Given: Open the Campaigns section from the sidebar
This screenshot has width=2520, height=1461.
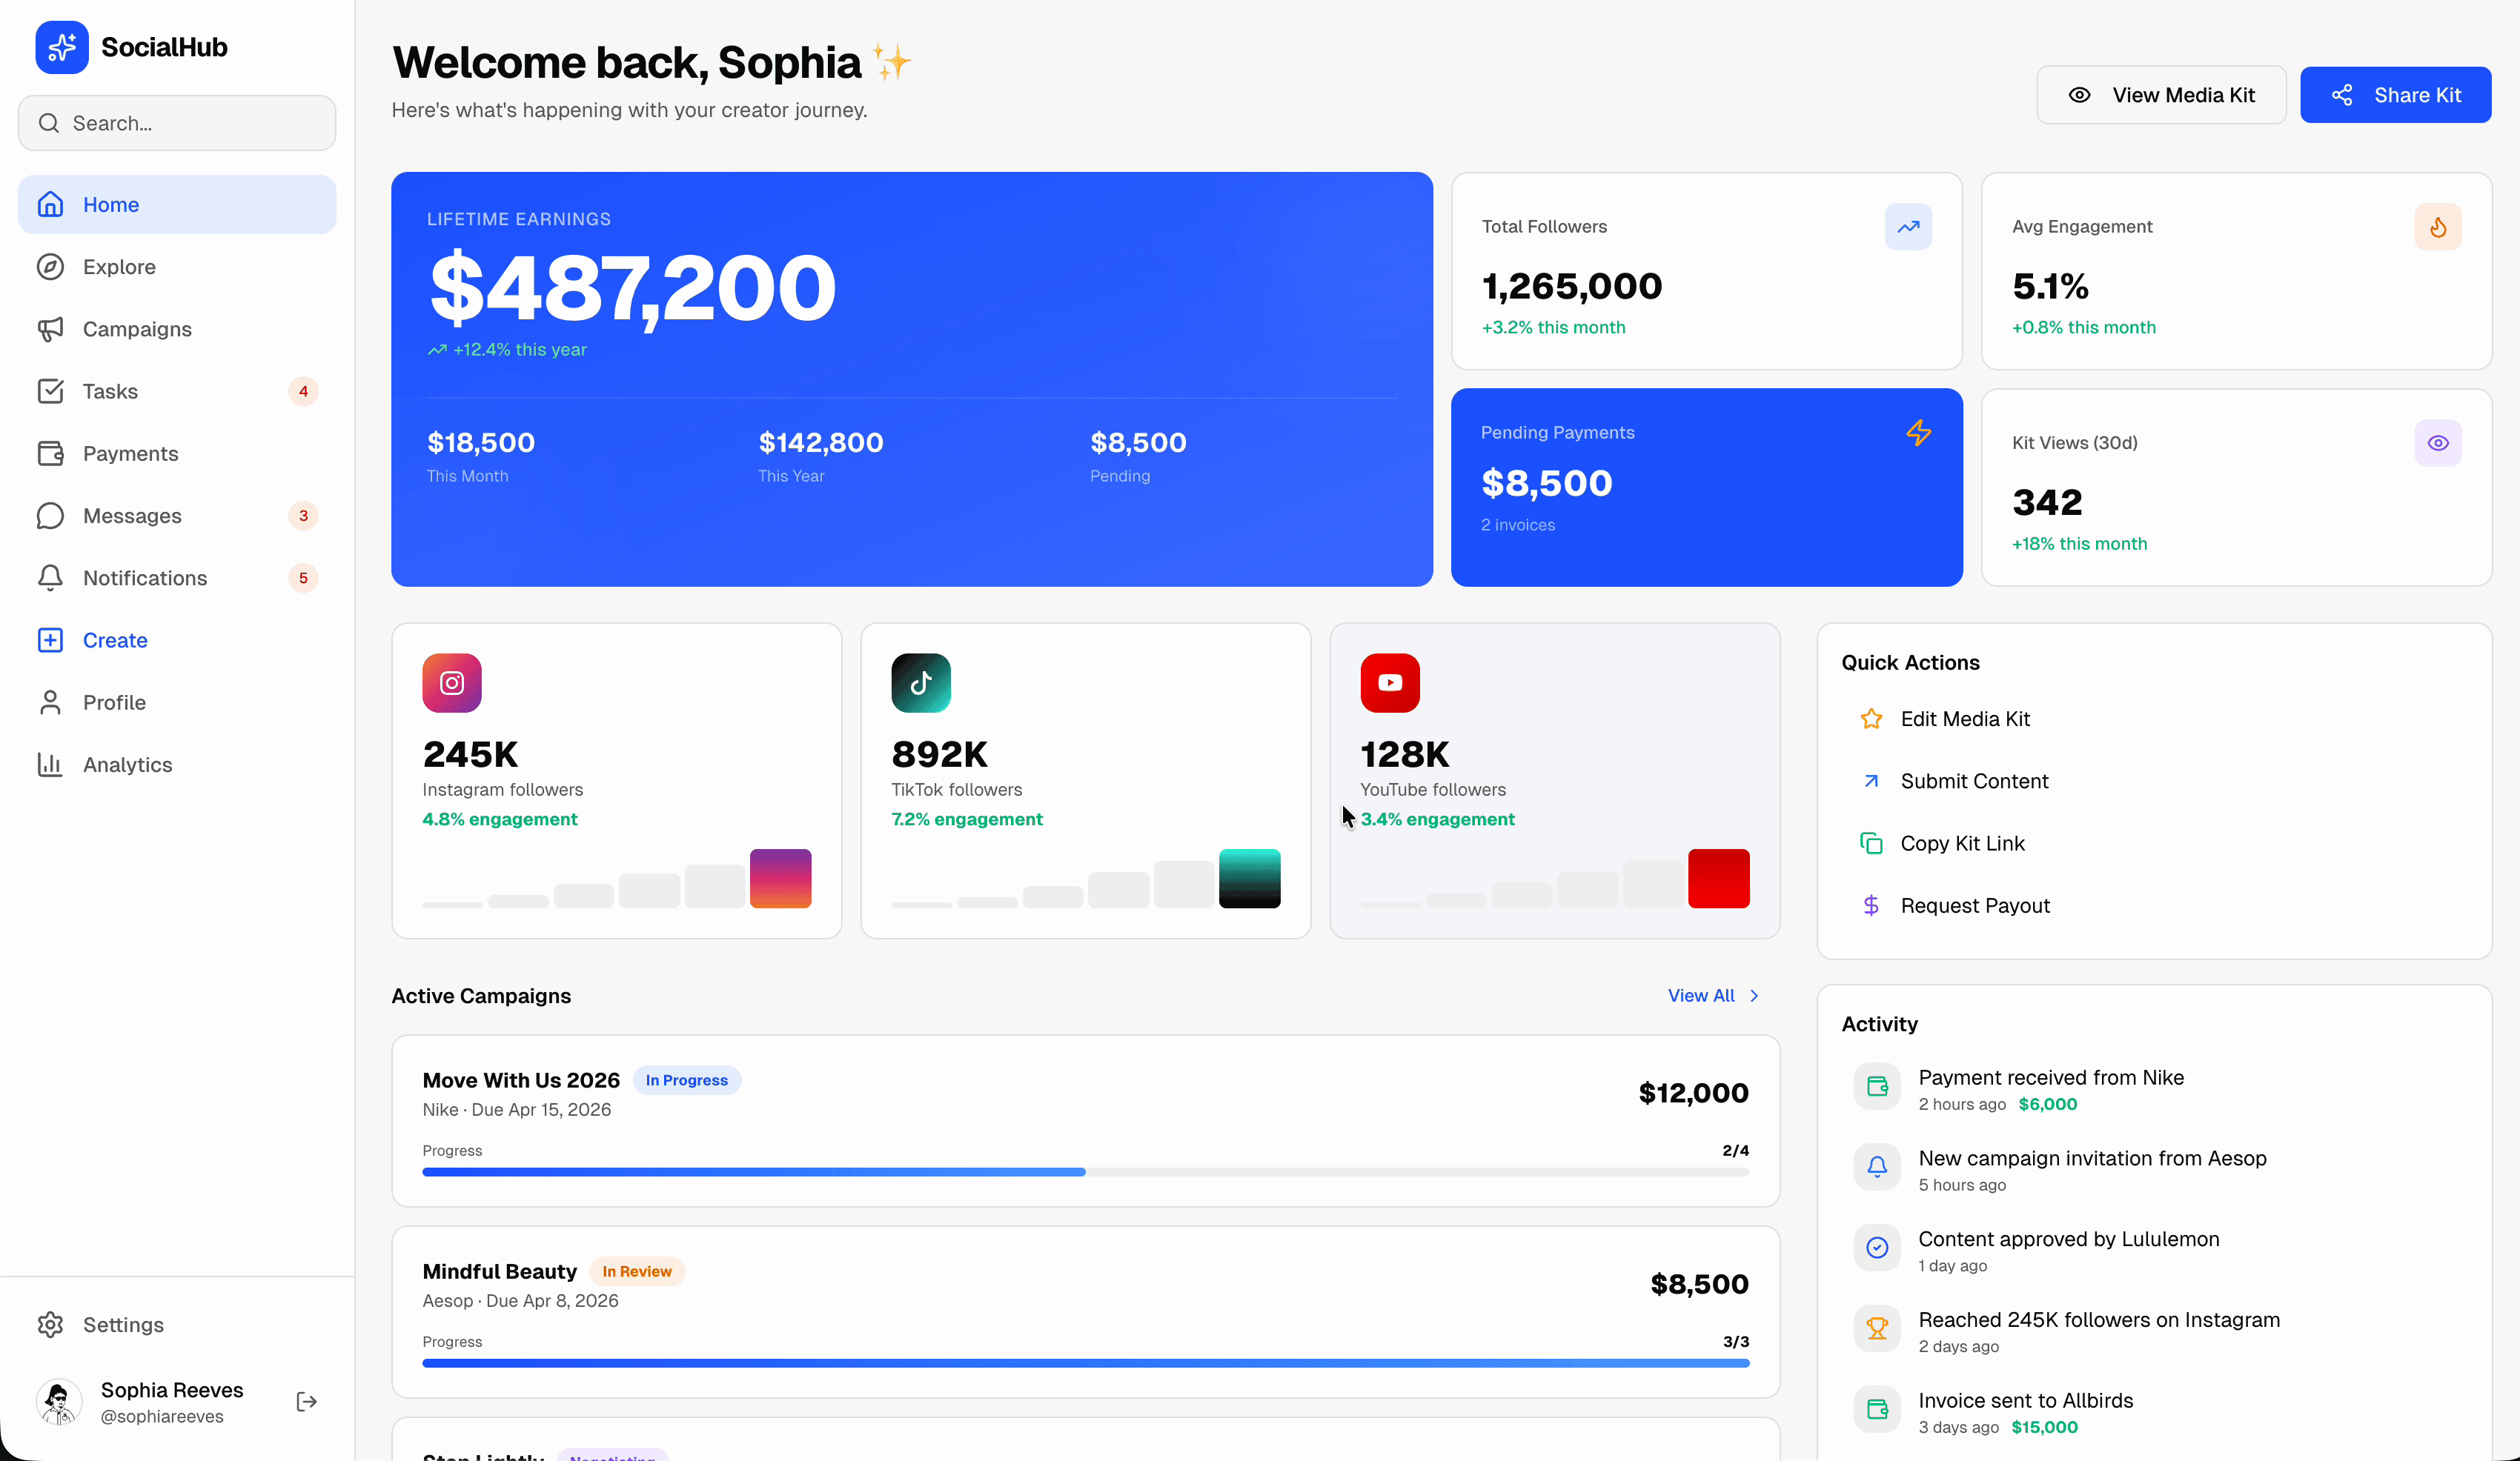Looking at the screenshot, I should point(137,329).
